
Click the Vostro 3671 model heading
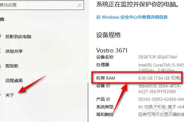[112, 50]
